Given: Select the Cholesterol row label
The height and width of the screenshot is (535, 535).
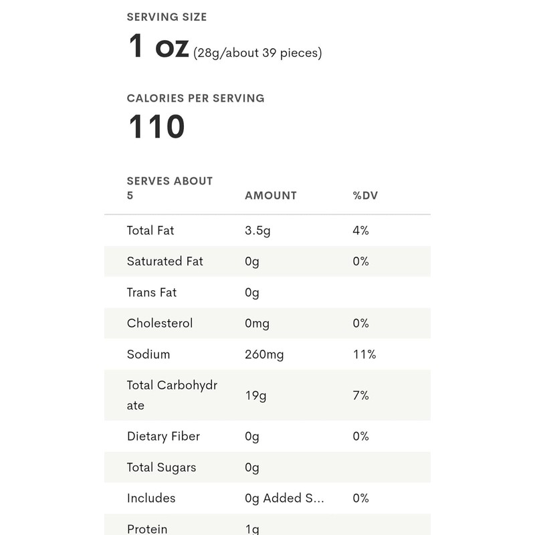Looking at the screenshot, I should point(159,323).
